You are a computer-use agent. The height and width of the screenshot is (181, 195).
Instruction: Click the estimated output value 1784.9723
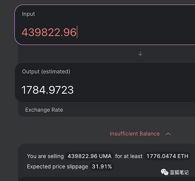[x=47, y=90]
